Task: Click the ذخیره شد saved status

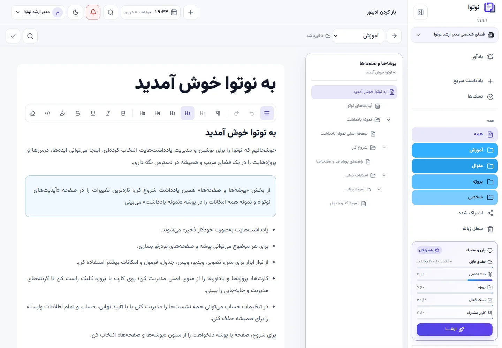Action: pyautogui.click(x=318, y=36)
